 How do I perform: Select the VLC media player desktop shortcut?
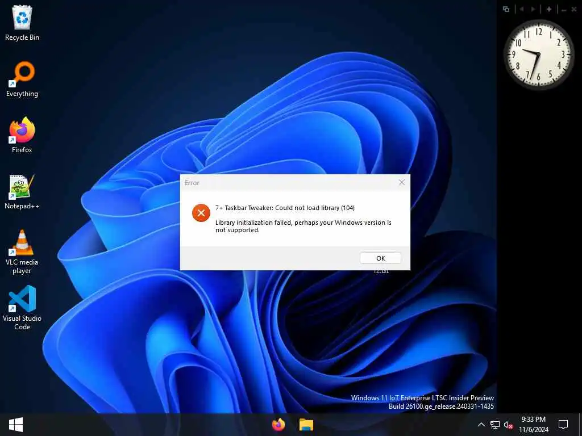coord(22,252)
